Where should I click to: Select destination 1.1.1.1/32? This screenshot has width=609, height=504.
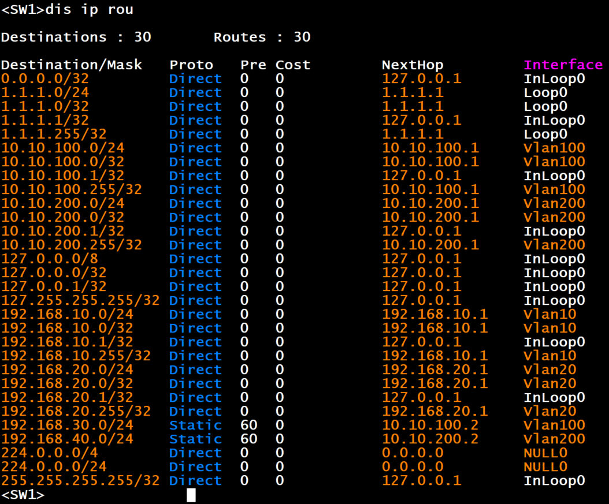45,120
